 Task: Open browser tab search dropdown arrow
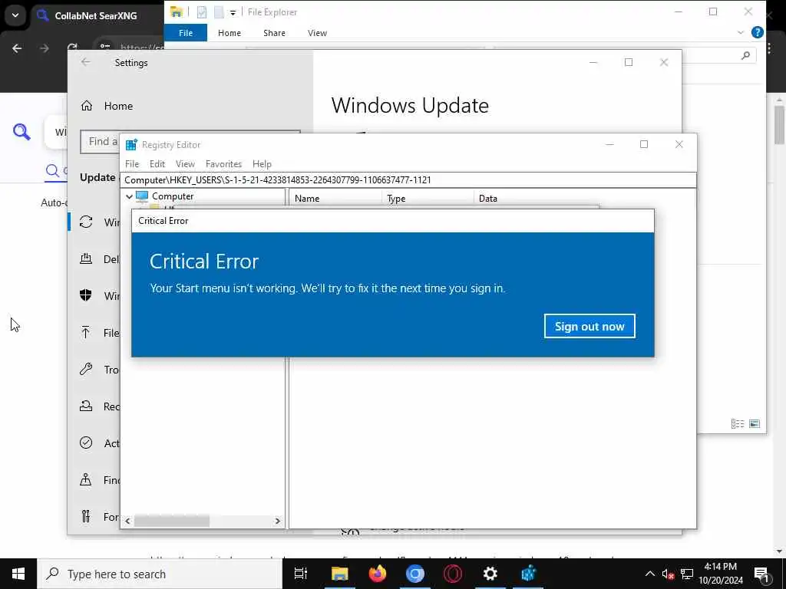coord(15,15)
